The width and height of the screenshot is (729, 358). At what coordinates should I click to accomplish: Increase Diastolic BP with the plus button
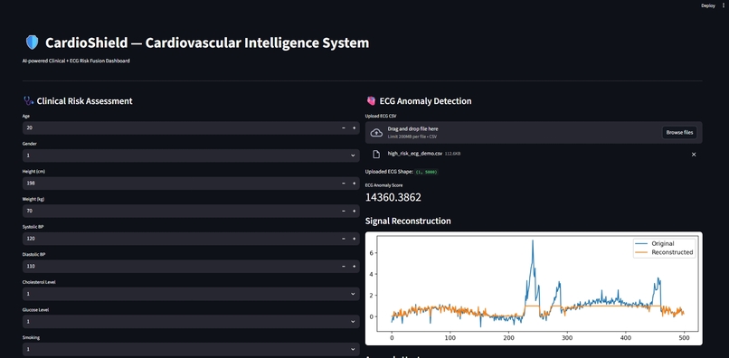pos(354,267)
